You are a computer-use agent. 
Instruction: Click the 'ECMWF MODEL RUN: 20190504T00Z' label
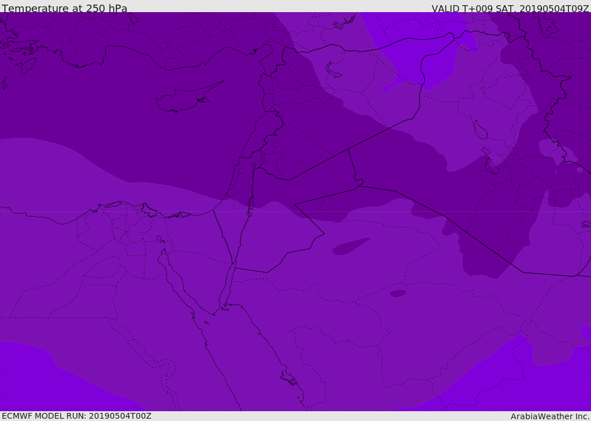(77, 416)
